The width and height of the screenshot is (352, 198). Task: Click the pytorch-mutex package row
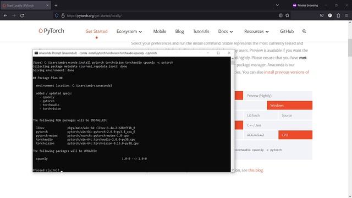tap(82, 136)
